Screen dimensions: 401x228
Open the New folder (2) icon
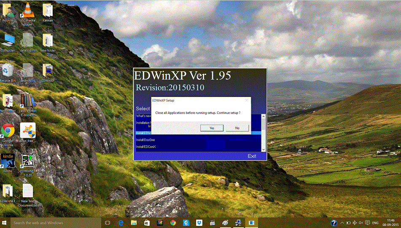coord(48,45)
